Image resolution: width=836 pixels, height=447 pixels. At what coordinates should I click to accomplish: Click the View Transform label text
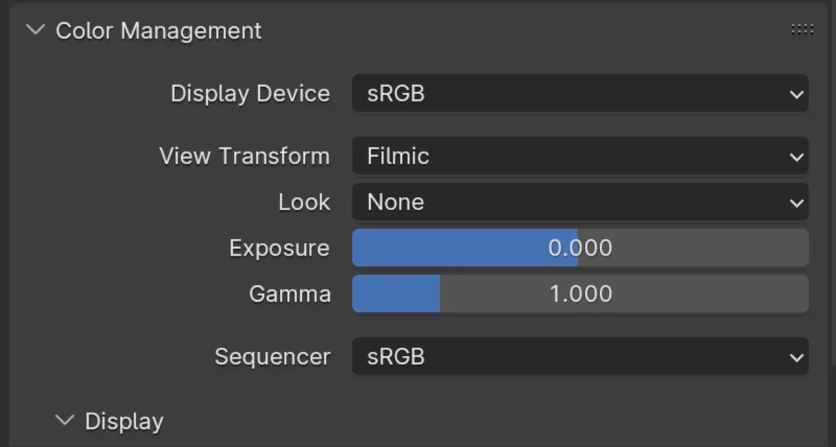point(244,156)
